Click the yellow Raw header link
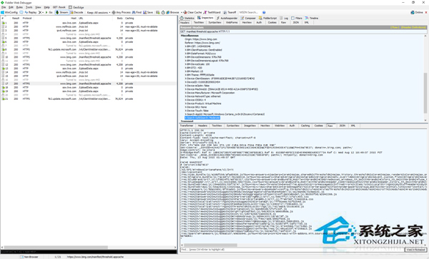Screen dimensions: 429x259 coord(394,27)
